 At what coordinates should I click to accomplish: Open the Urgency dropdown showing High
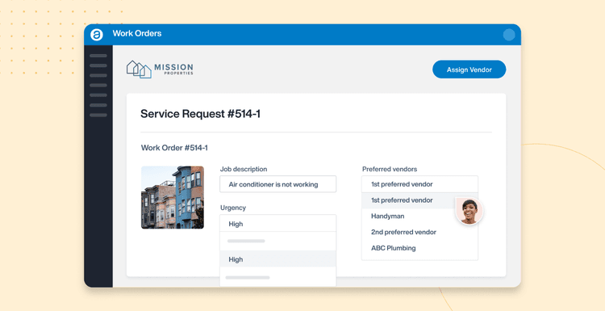(277, 224)
